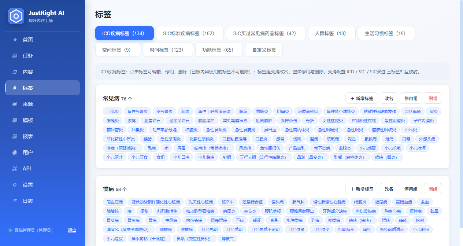Click the 糖尿病 tag
Screen dimensions: 463x246
coord(381,202)
